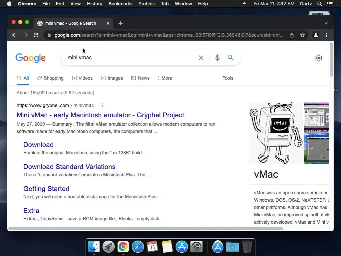This screenshot has height=256, width=341.
Task: Click the browser forward arrow
Action: coord(25,35)
